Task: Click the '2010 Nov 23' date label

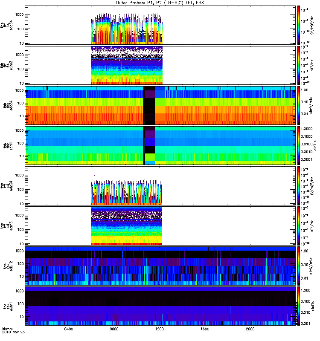Action: [14, 332]
